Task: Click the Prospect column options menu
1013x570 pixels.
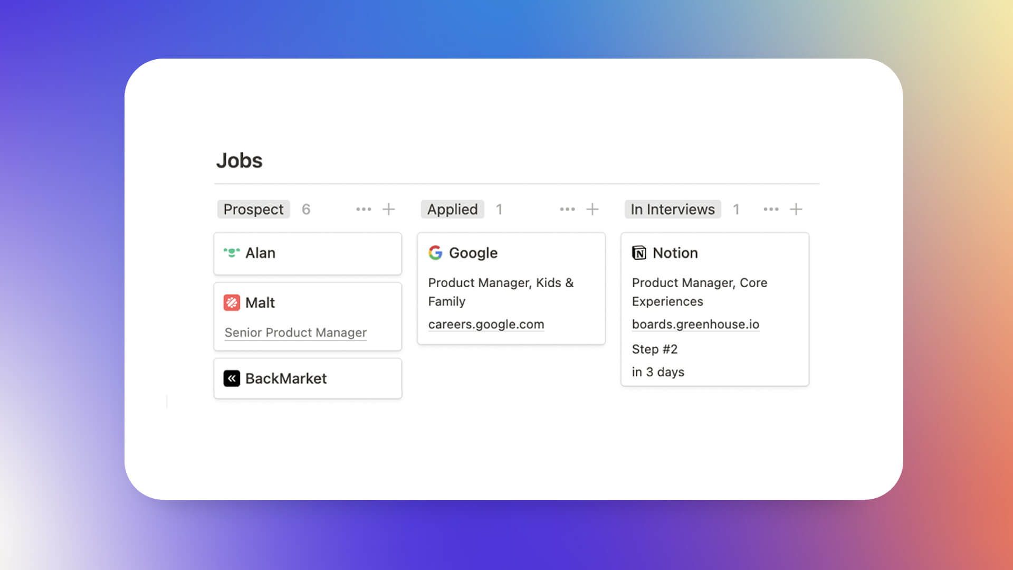Action: (363, 209)
